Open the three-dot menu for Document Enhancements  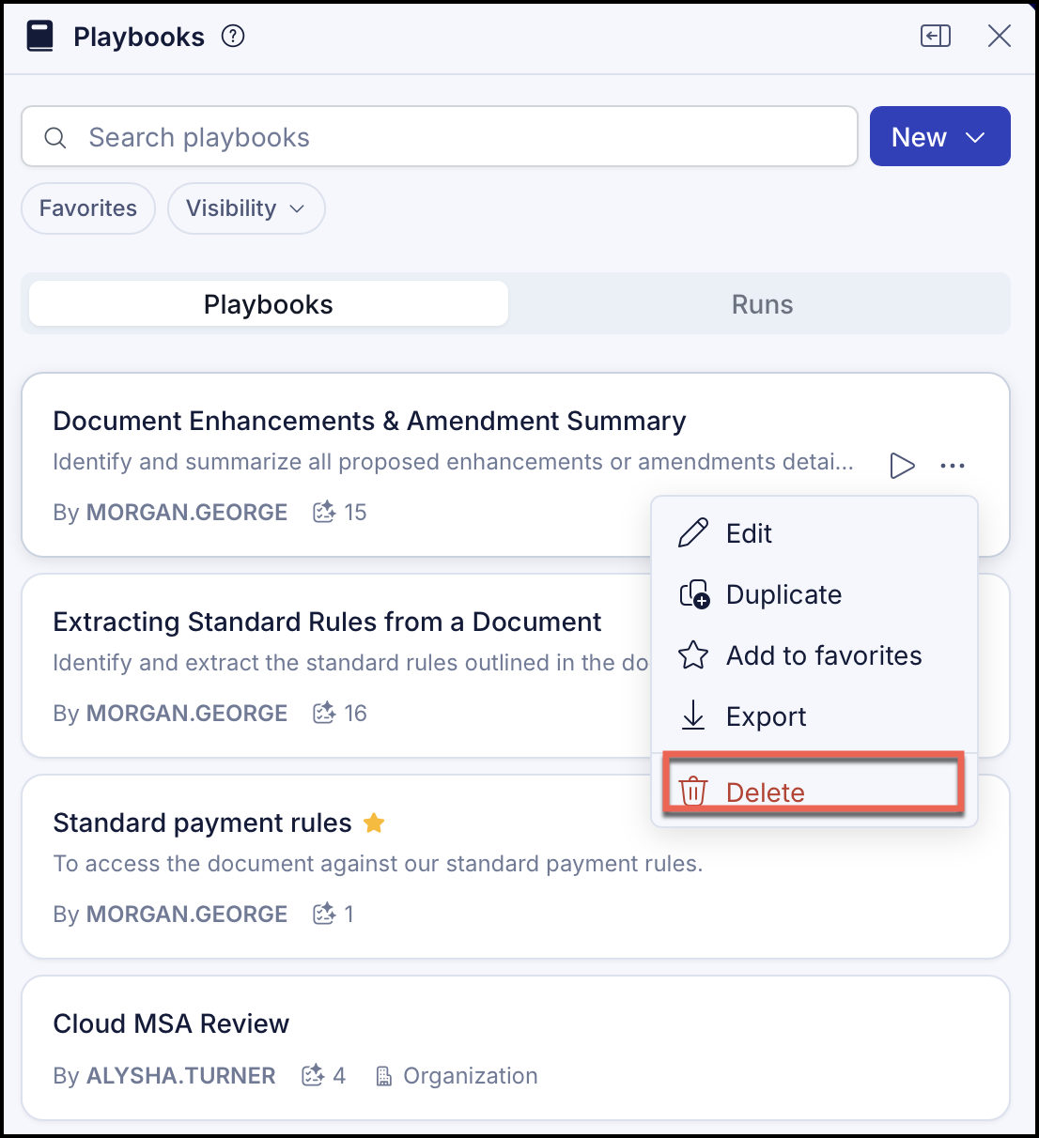pyautogui.click(x=953, y=465)
